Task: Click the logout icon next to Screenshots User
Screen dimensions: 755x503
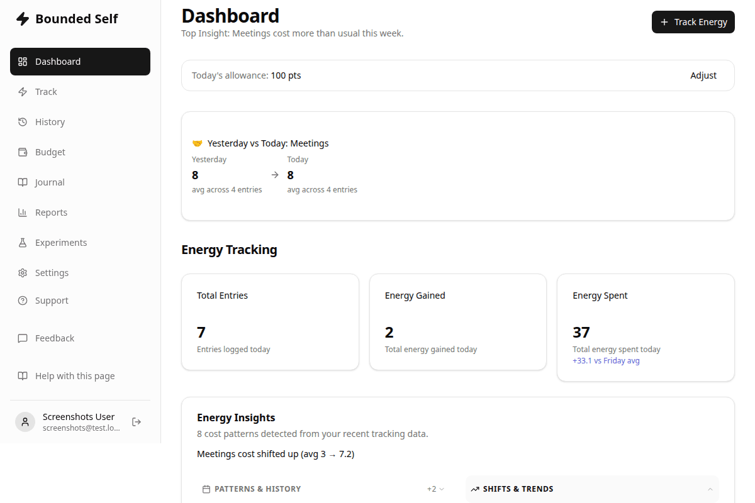Action: 137,421
